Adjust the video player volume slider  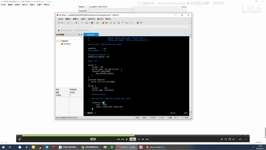(242, 139)
